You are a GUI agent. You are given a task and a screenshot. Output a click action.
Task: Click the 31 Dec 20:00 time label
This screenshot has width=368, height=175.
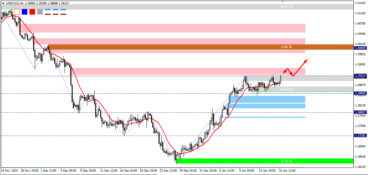point(209,171)
